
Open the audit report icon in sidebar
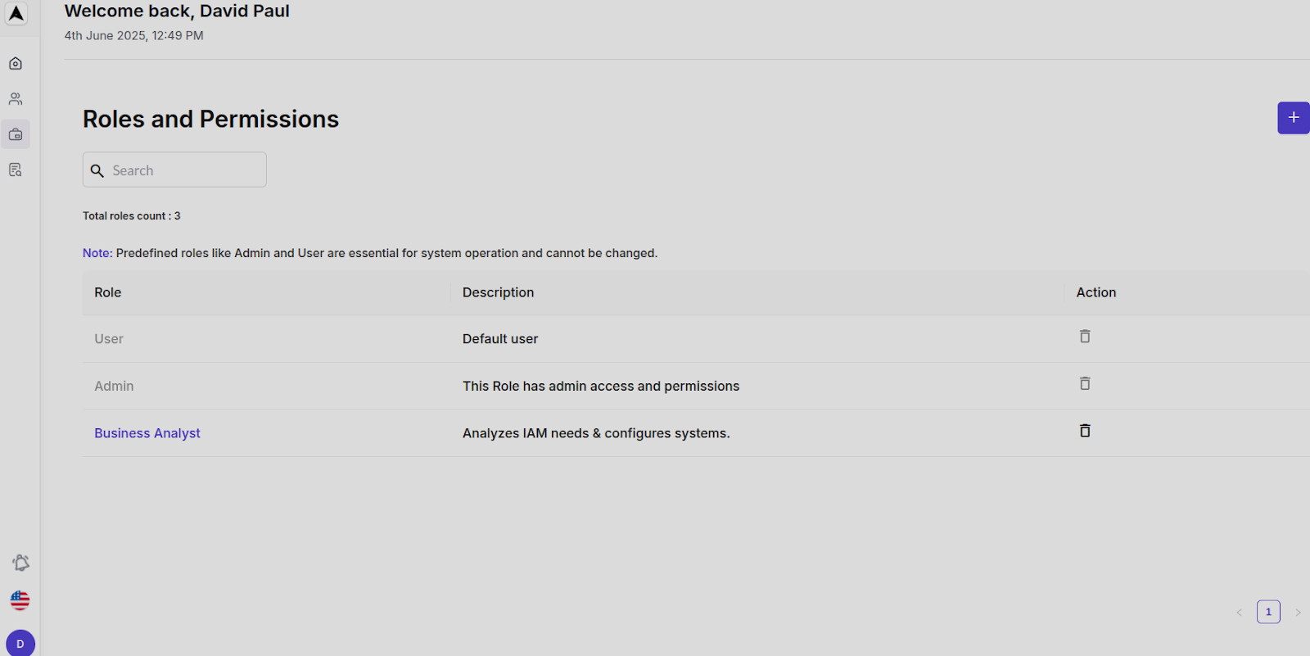click(16, 169)
